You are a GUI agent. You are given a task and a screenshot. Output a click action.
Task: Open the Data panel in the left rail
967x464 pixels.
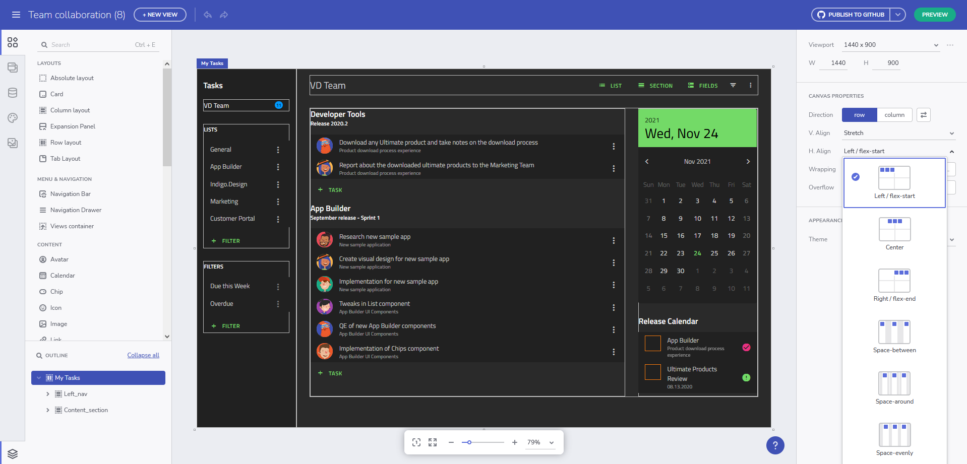[x=13, y=93]
